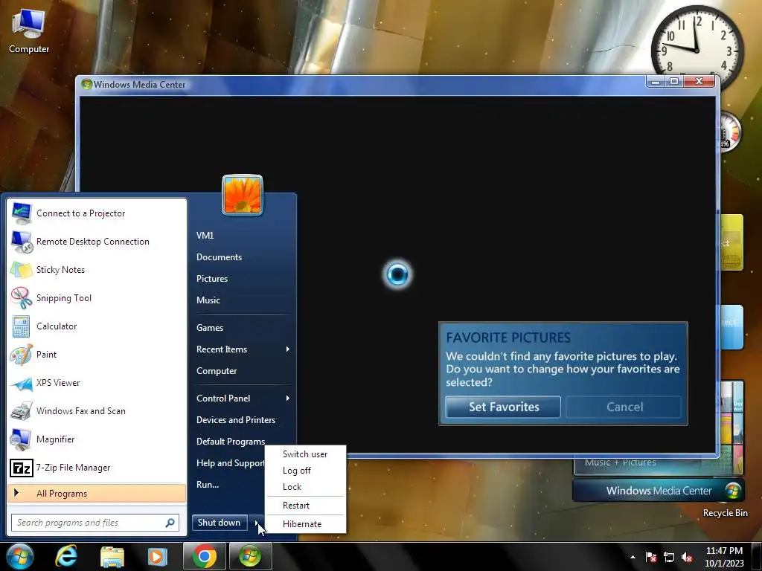This screenshot has width=762, height=571.
Task: Click the Shut down button
Action: pos(220,523)
